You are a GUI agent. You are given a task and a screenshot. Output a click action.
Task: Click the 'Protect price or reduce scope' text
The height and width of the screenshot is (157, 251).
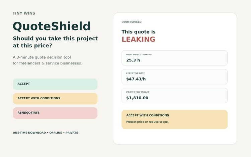(147, 122)
